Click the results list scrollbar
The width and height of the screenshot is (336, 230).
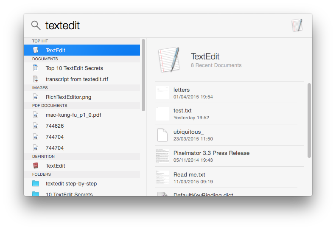[x=143, y=75]
